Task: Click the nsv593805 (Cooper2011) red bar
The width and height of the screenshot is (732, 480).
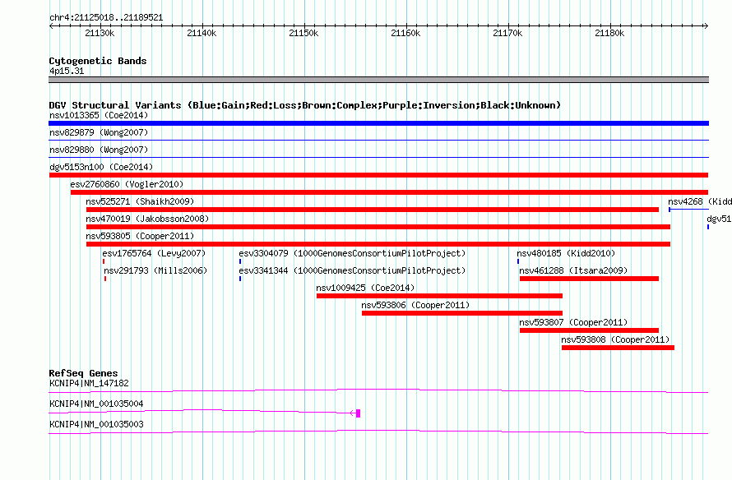Action: tap(378, 244)
